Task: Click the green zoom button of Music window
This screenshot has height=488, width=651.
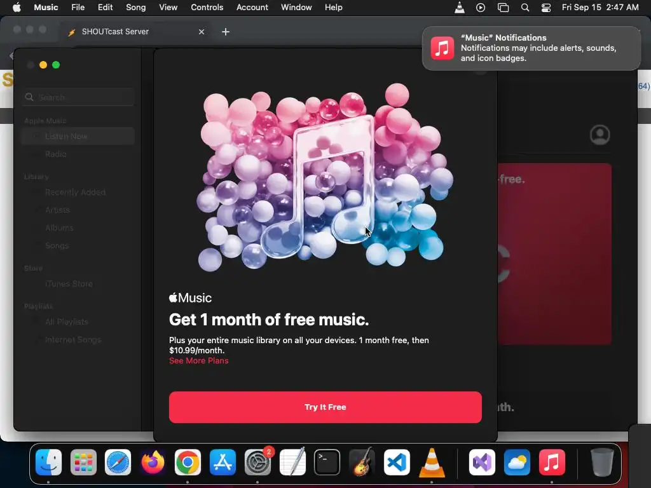Action: 56,65
